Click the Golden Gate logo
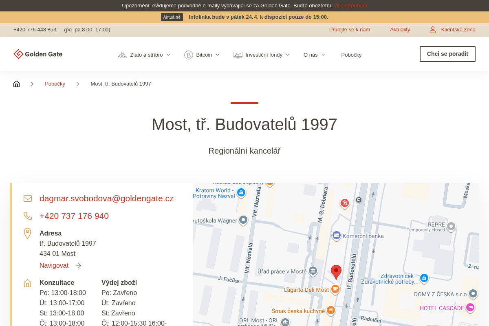Viewport: 489px width, 326px height. click(x=38, y=54)
